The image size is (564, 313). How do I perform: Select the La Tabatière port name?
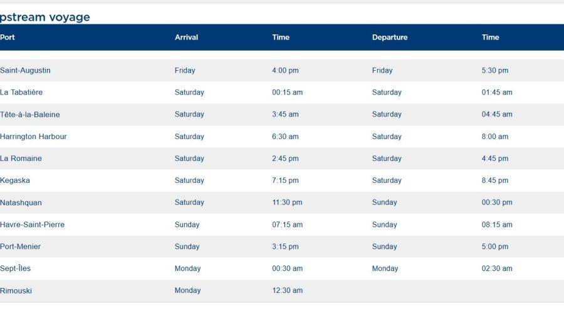point(21,93)
